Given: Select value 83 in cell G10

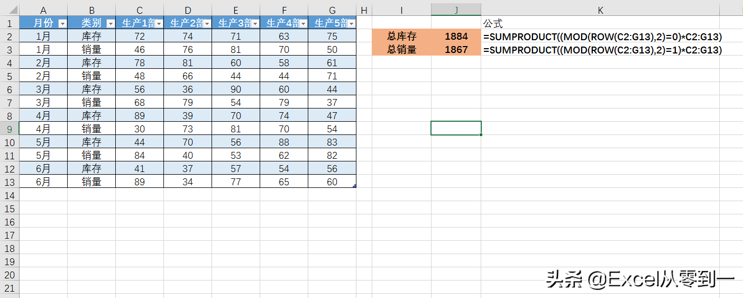Looking at the screenshot, I should [x=332, y=142].
